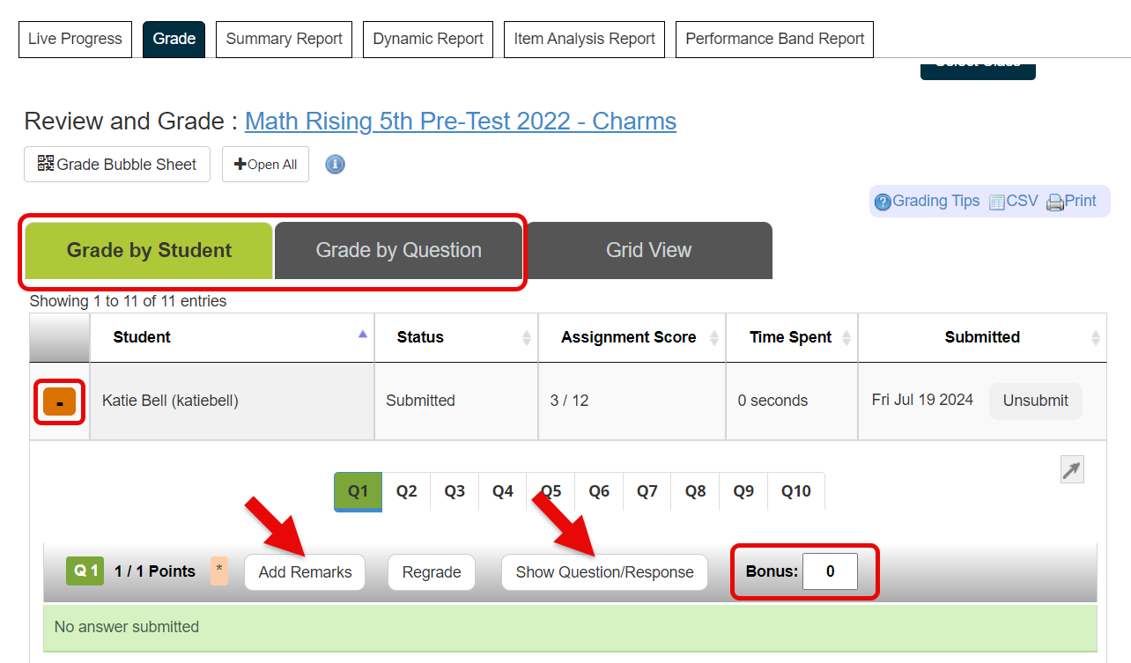Click the blue info icon near Open All
This screenshot has height=663, width=1131.
coord(335,165)
